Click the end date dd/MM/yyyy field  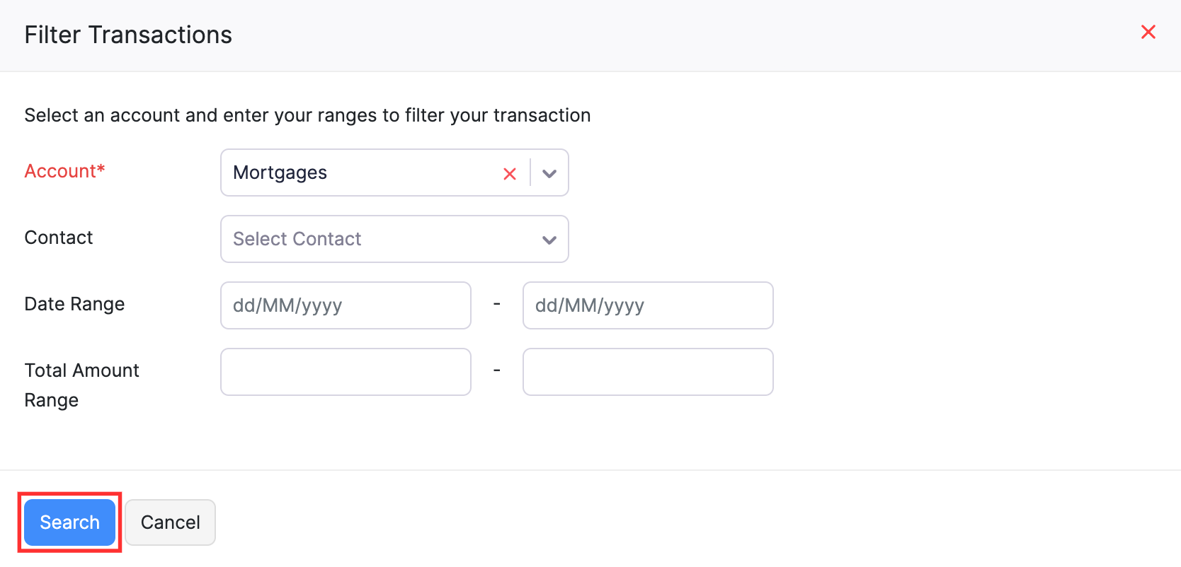tap(647, 305)
